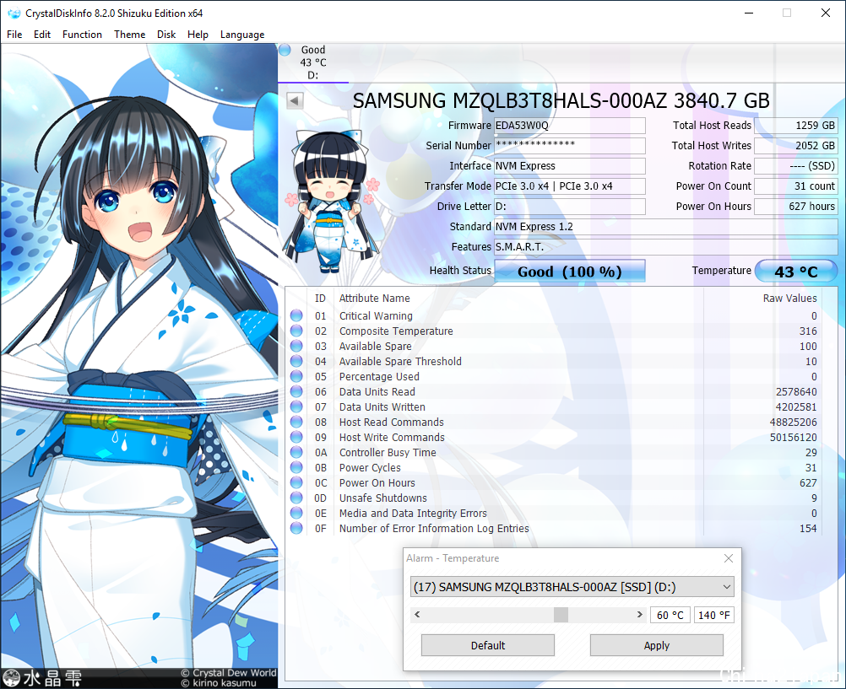This screenshot has width=846, height=689.
Task: Click status orb for Media and Data Integrity Errors
Action: (x=296, y=513)
